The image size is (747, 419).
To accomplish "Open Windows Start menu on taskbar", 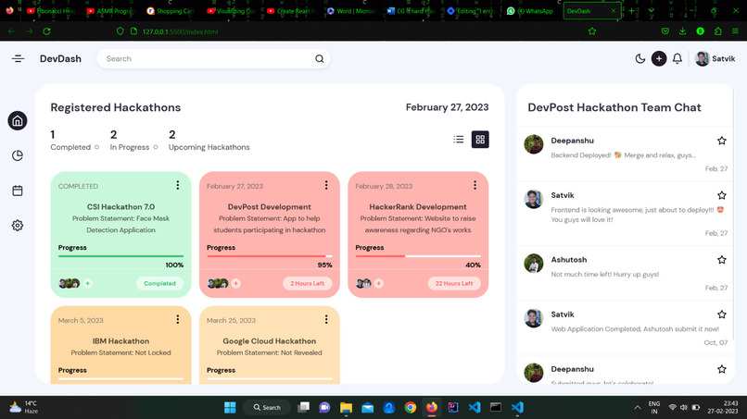I will 230,408.
